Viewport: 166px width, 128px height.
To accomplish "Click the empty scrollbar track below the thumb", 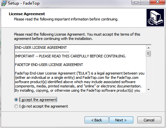I will (149, 72).
